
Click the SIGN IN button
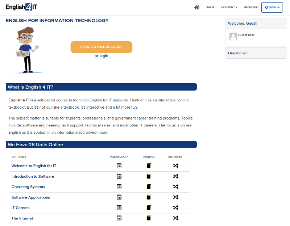point(272,7)
